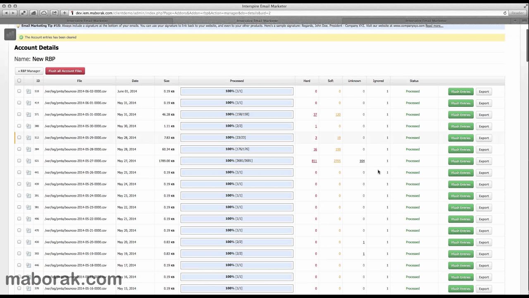
Task: Open the file icon for row ID 470
Action: 29,231
